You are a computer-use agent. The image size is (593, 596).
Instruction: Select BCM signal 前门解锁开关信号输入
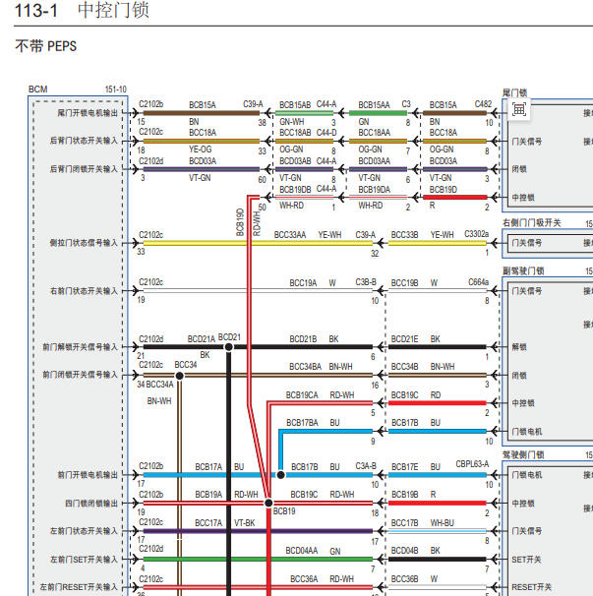pos(80,346)
